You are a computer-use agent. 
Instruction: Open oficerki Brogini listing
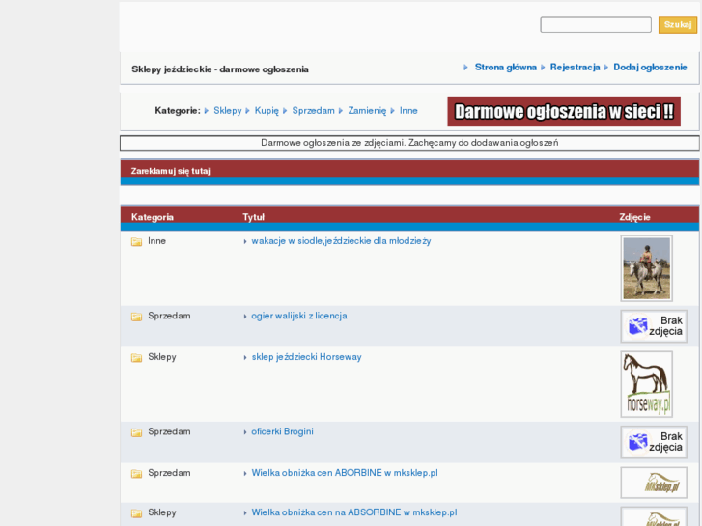(283, 431)
